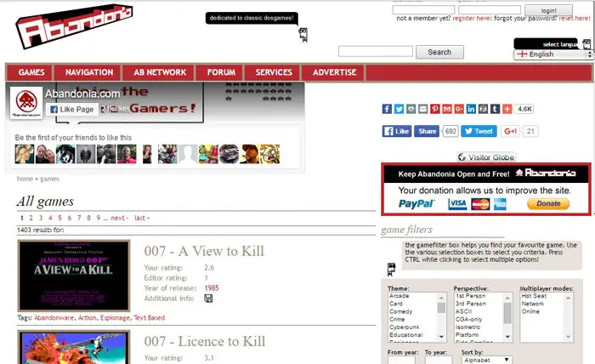Select Isometric in Perspective list
This screenshot has height=364, width=595.
(x=467, y=327)
